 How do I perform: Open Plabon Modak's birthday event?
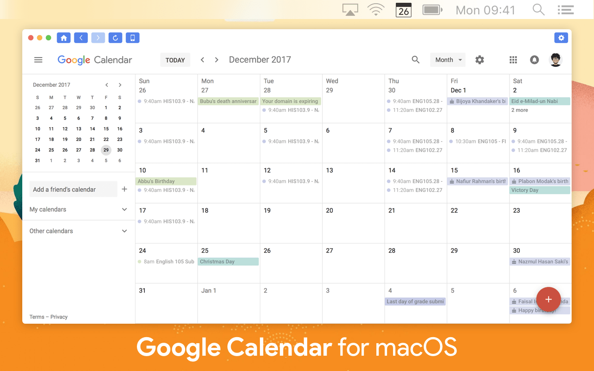click(540, 181)
